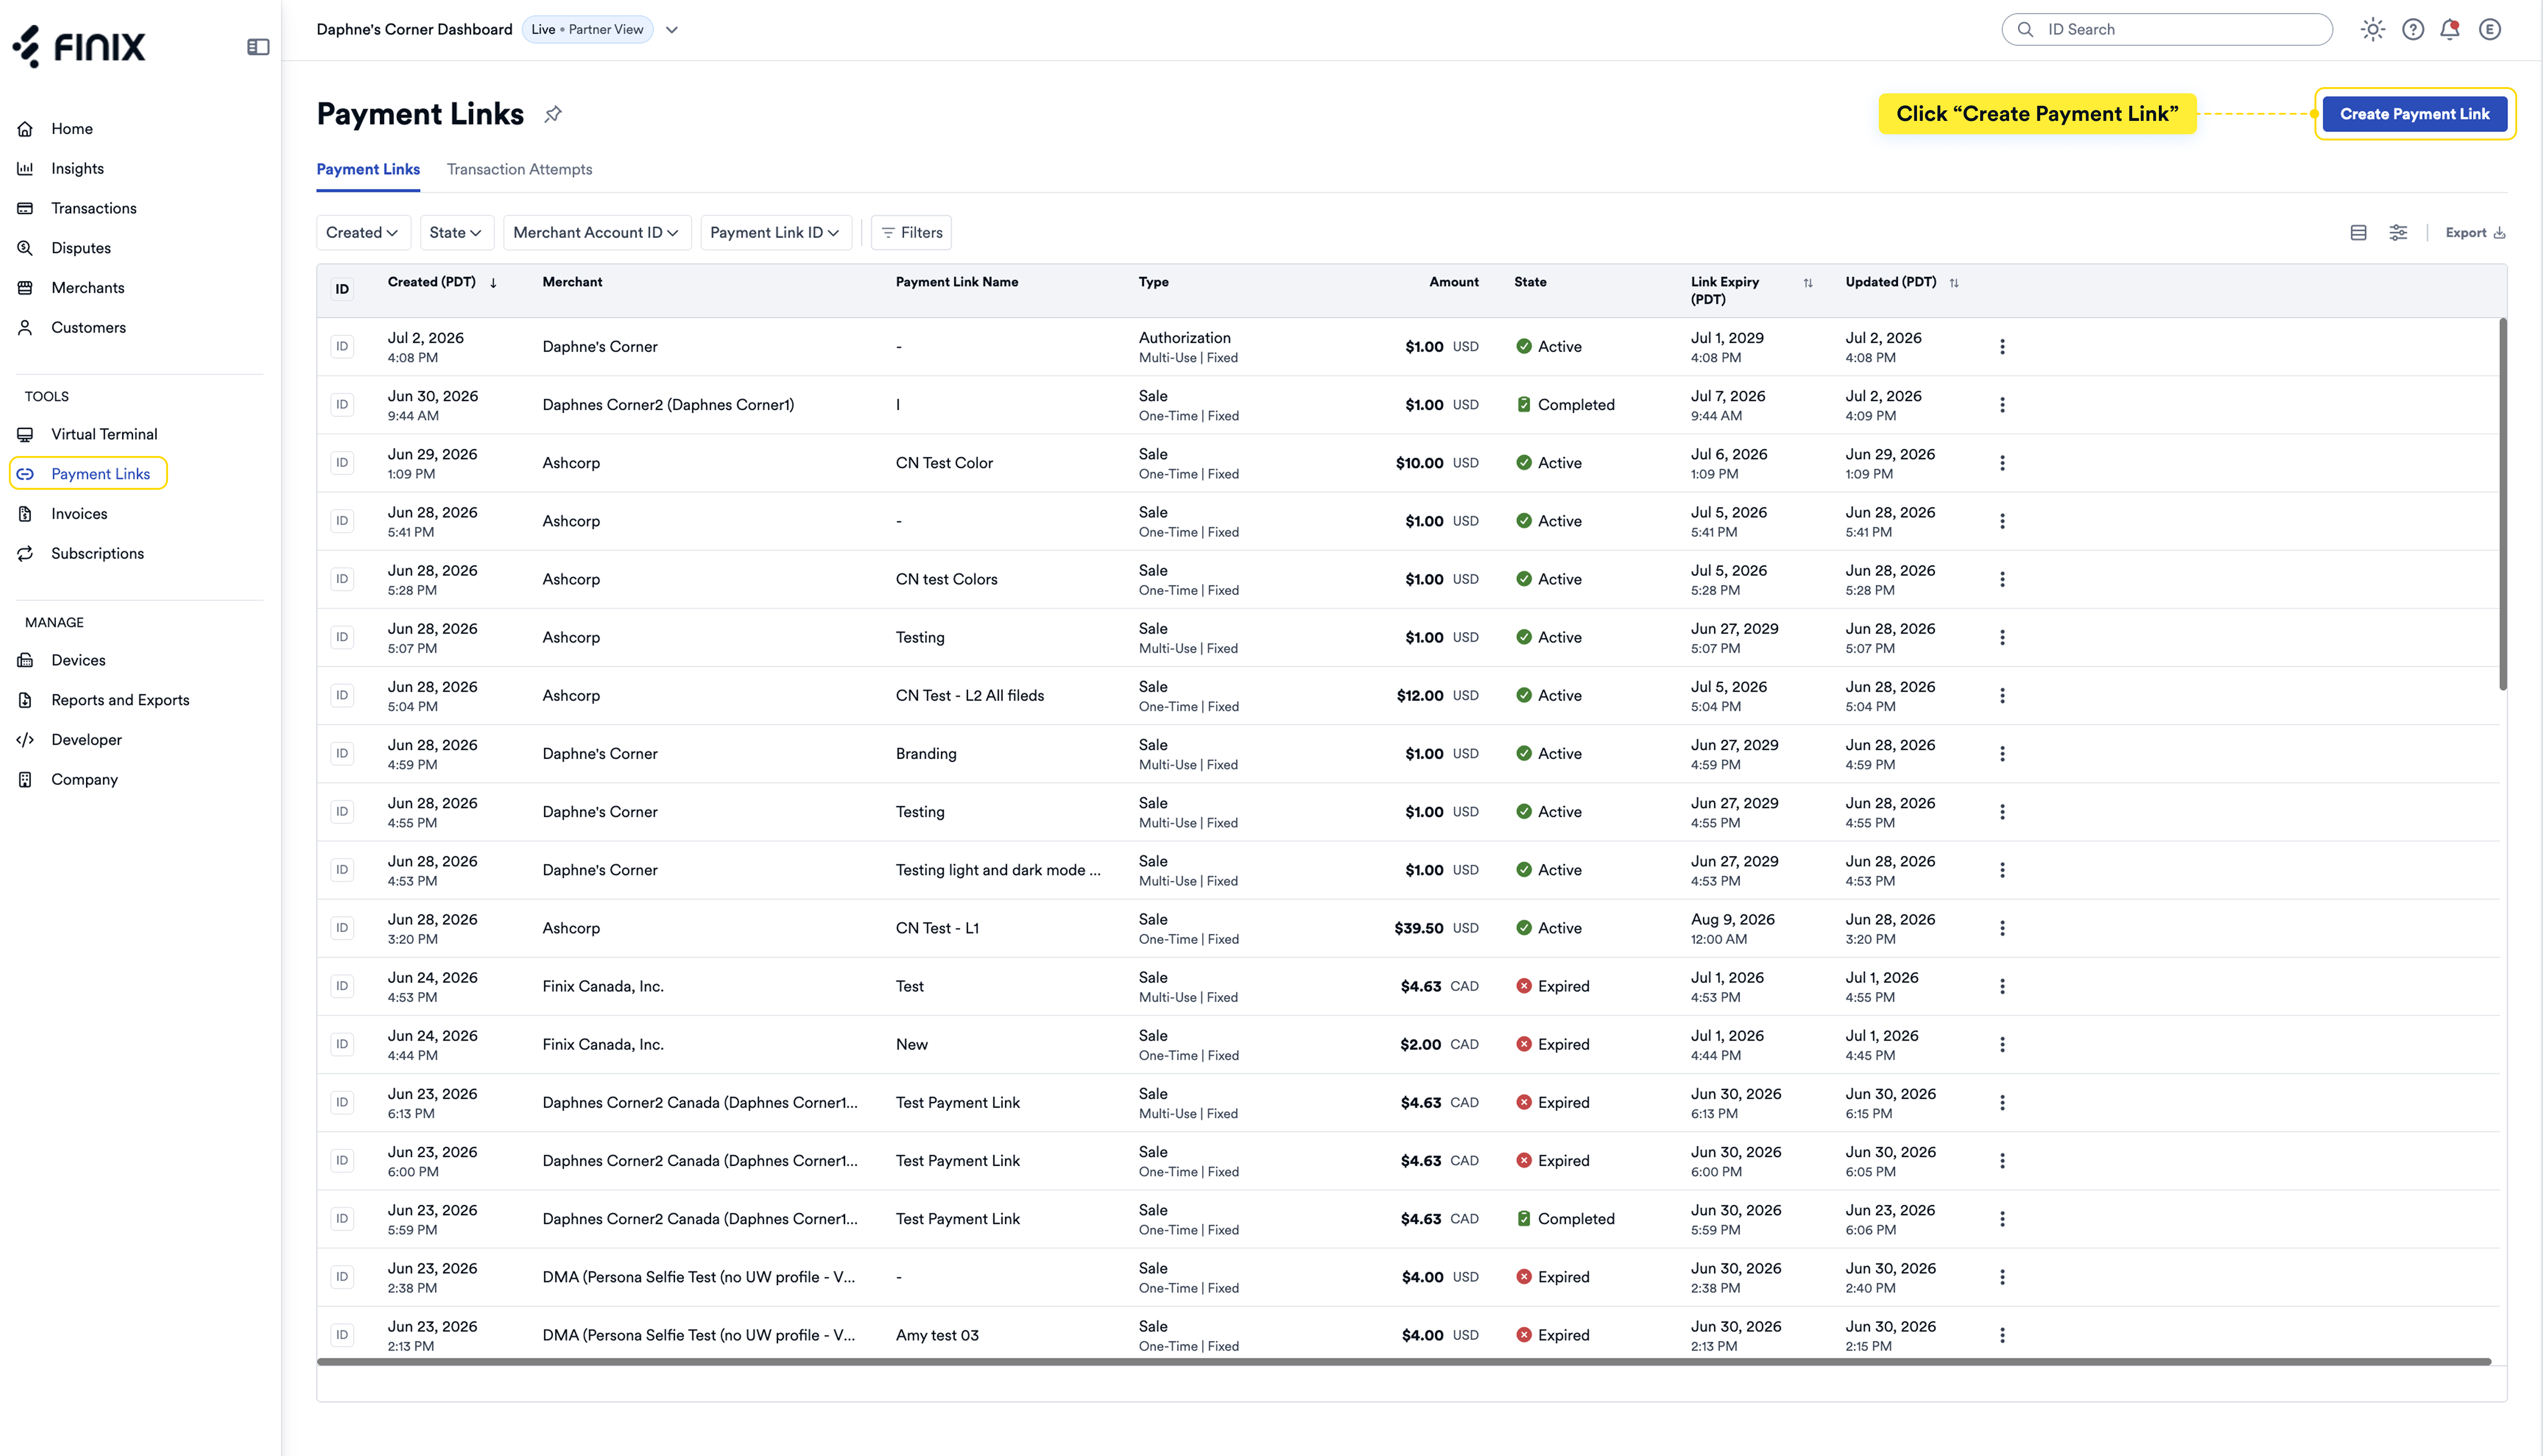Open the dashboard switcher chevron

(672, 30)
